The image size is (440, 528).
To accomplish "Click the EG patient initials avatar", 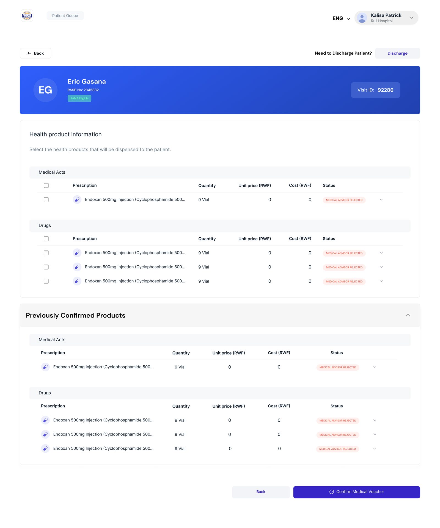I will click(45, 90).
